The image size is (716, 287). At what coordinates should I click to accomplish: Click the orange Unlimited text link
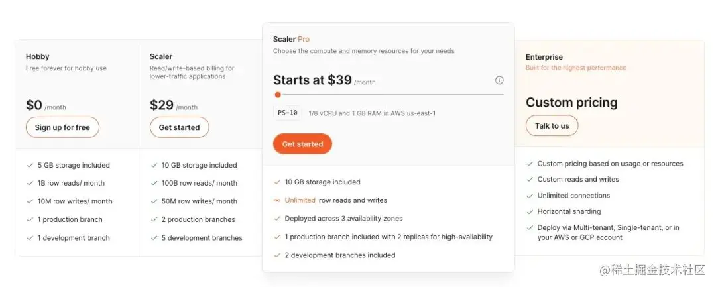click(300, 200)
